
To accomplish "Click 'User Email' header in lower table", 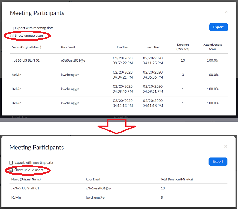I will (x=93, y=179).
